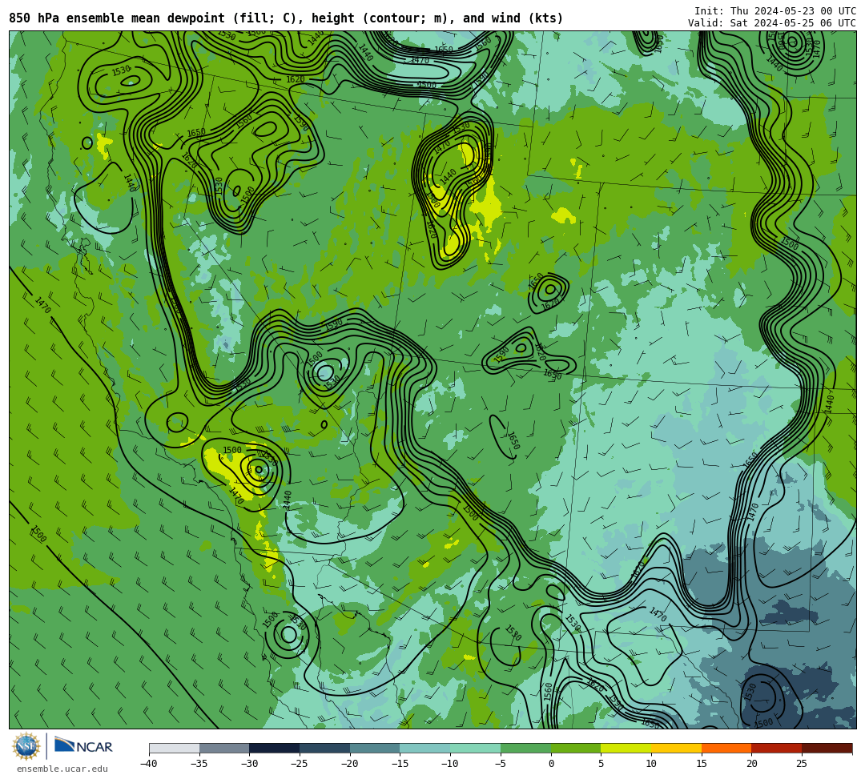The height and width of the screenshot is (779, 865).
Task: Click the yellow swatch between 5 and 10
Action: coord(626,748)
